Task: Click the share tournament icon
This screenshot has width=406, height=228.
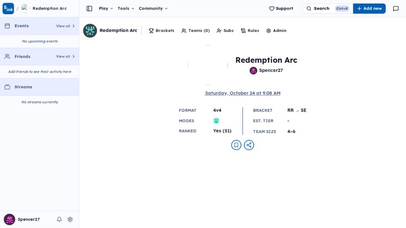Action: coord(249,145)
